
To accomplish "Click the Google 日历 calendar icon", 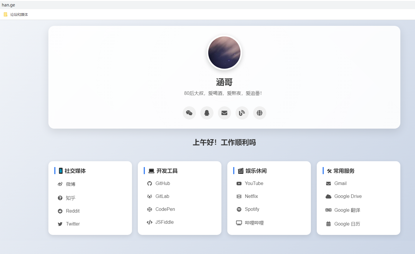I will [x=328, y=224].
